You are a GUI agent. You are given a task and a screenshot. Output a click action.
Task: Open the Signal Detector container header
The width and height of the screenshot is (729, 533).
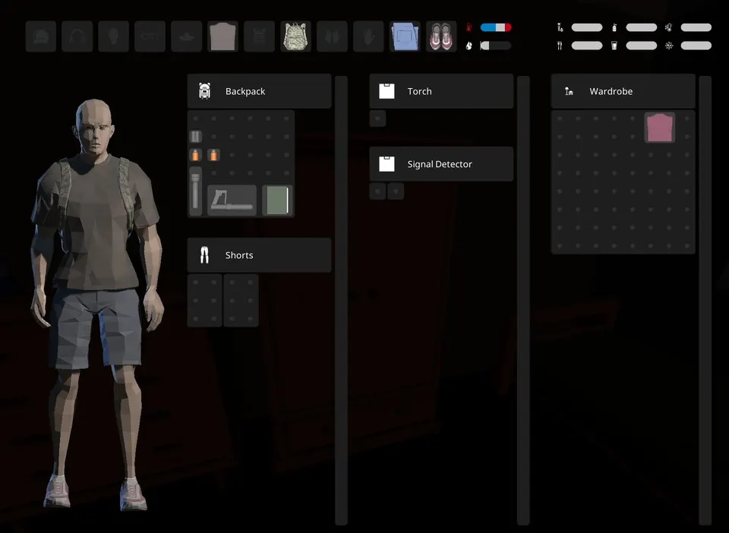click(x=442, y=164)
